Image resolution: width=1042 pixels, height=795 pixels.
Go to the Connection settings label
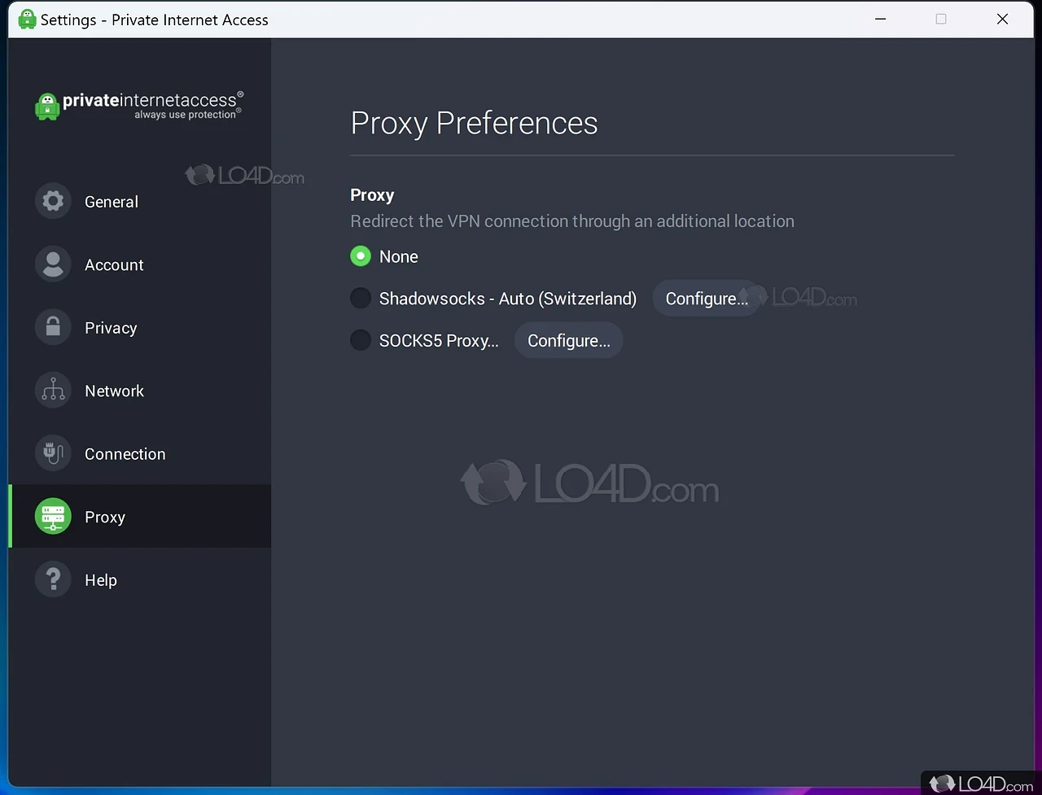click(125, 454)
